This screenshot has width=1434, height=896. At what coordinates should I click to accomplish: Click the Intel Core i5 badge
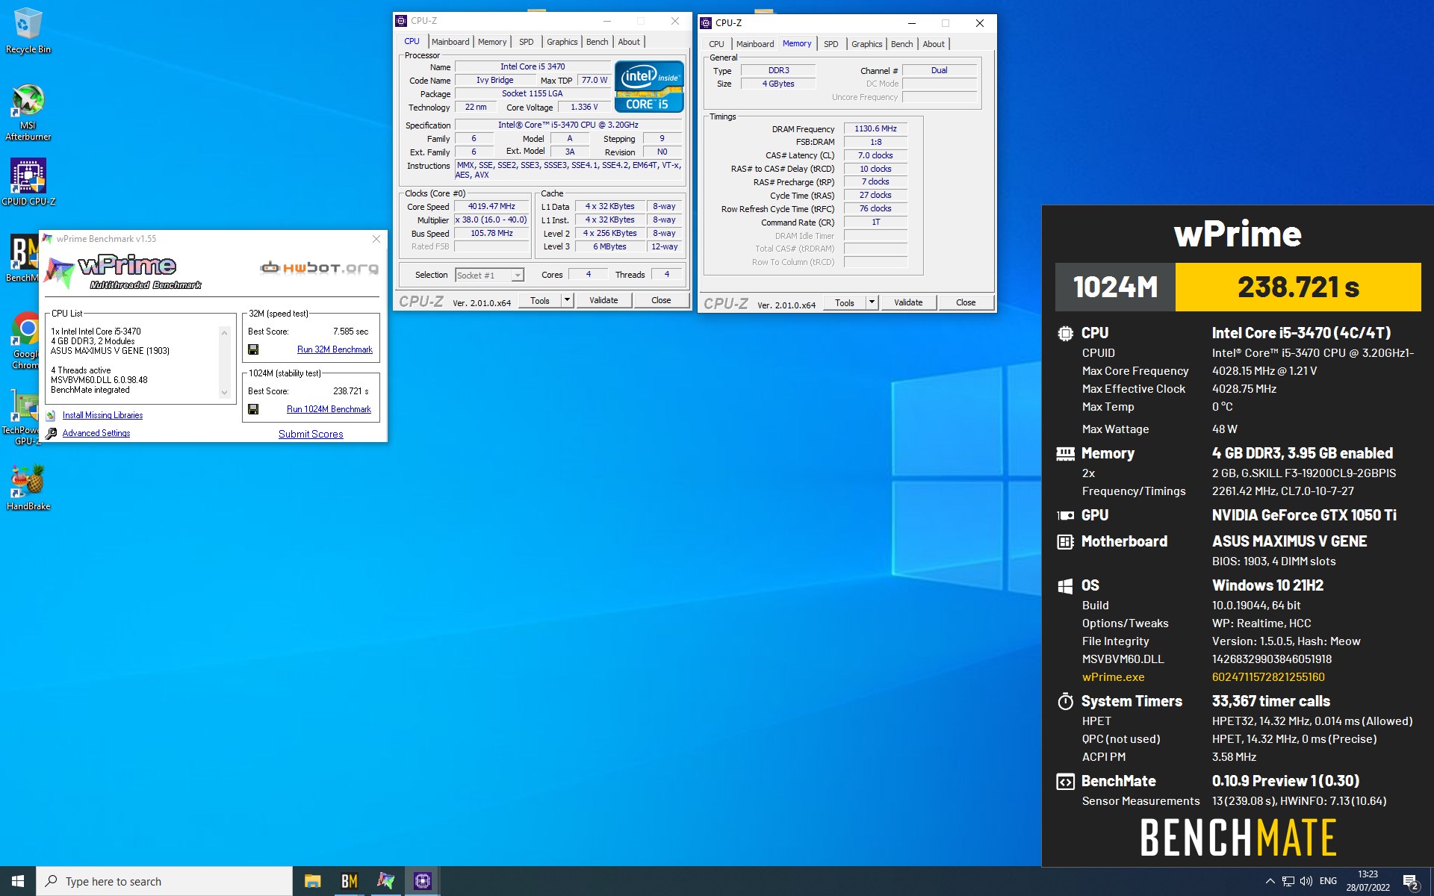click(649, 87)
